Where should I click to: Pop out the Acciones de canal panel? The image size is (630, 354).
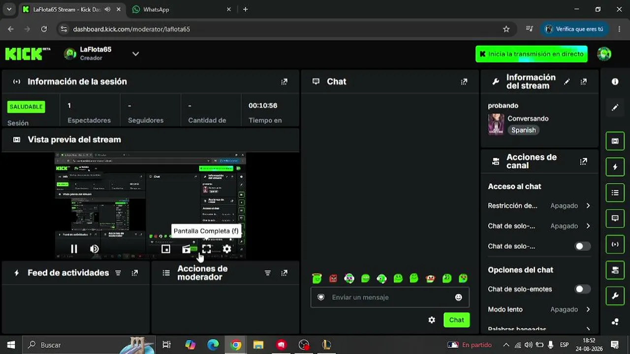coord(584,161)
